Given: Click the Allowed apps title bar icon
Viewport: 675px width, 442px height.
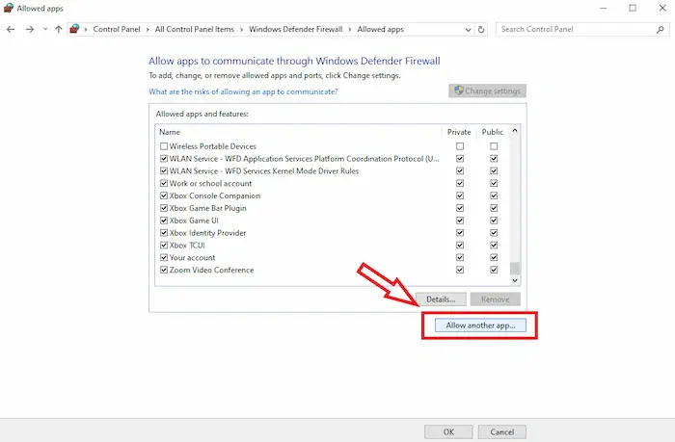Looking at the screenshot, I should [x=8, y=8].
